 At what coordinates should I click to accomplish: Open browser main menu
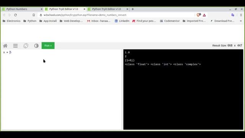pyautogui.click(x=241, y=15)
